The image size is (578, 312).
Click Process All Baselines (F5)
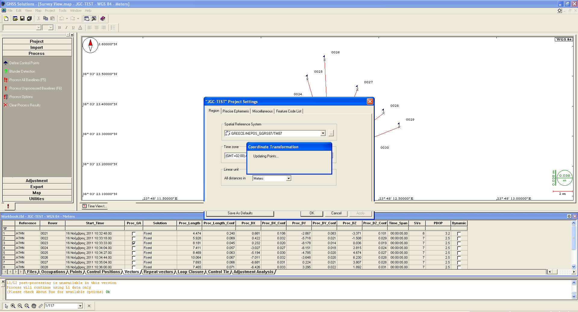tap(27, 80)
